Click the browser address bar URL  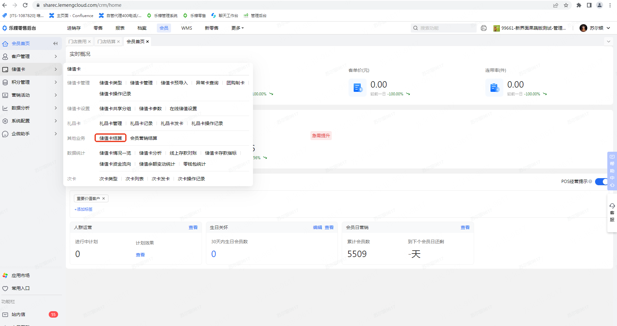(x=82, y=5)
